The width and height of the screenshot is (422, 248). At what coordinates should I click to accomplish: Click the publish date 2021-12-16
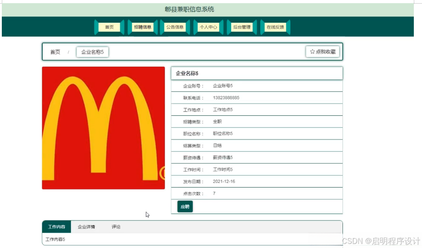(x=224, y=182)
